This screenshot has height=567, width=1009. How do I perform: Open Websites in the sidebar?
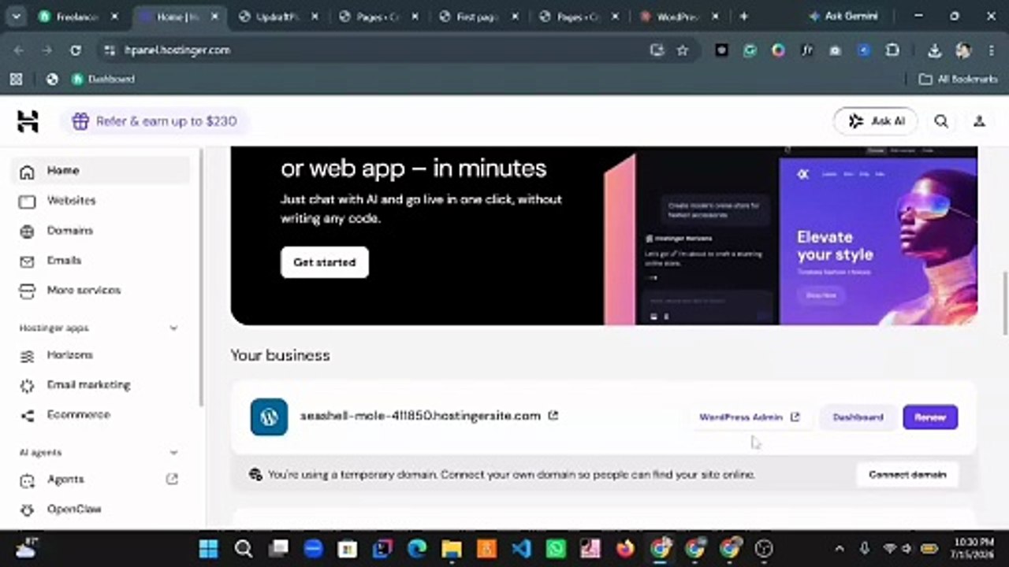click(101, 201)
